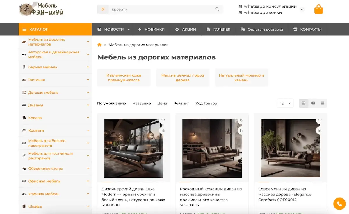Expand whatsapp contacts dropdown arrow
This screenshot has width=349, height=214.
302,10
